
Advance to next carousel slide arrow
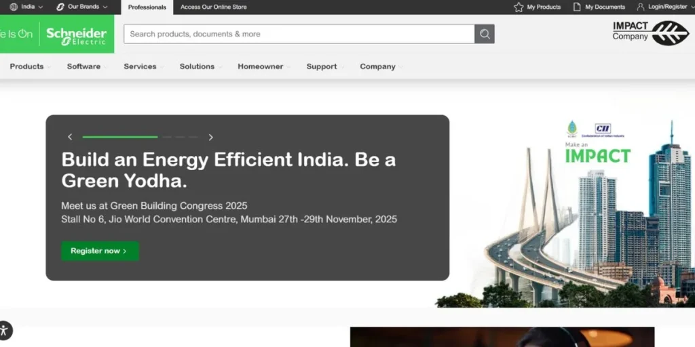click(x=210, y=137)
